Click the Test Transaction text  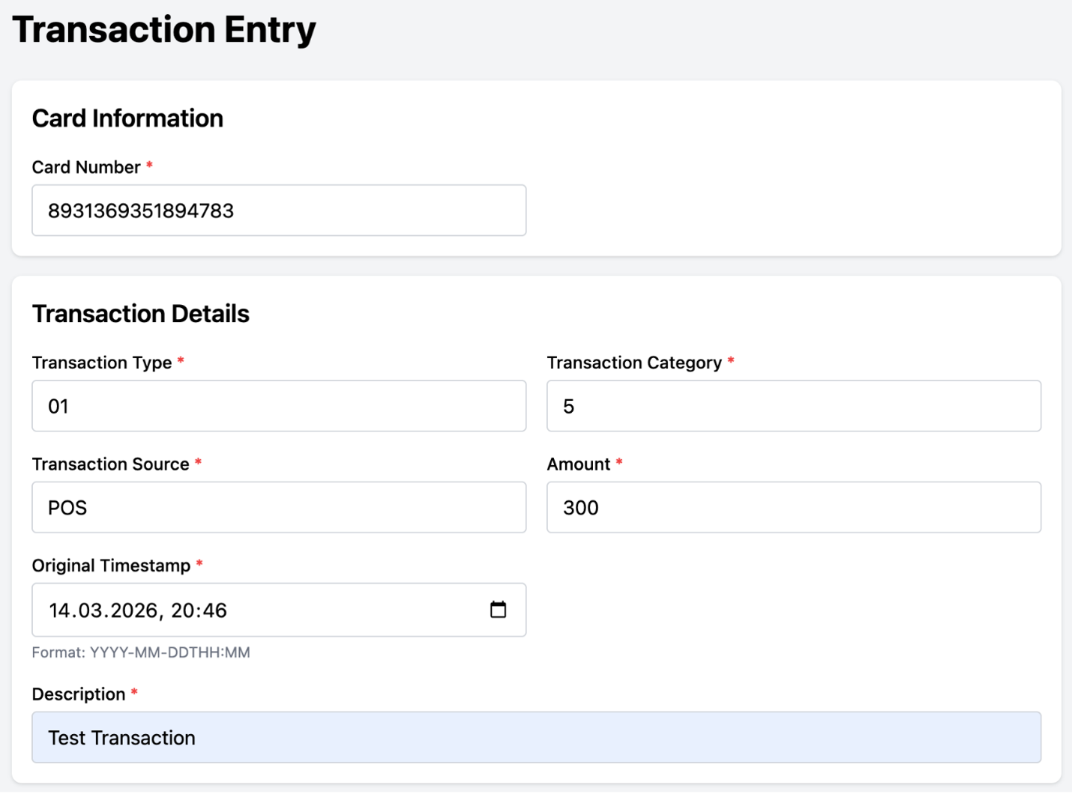[x=121, y=737]
